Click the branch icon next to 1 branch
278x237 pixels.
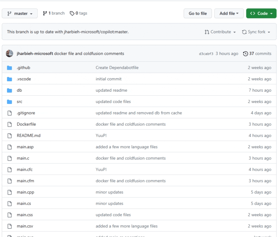(x=45, y=13)
